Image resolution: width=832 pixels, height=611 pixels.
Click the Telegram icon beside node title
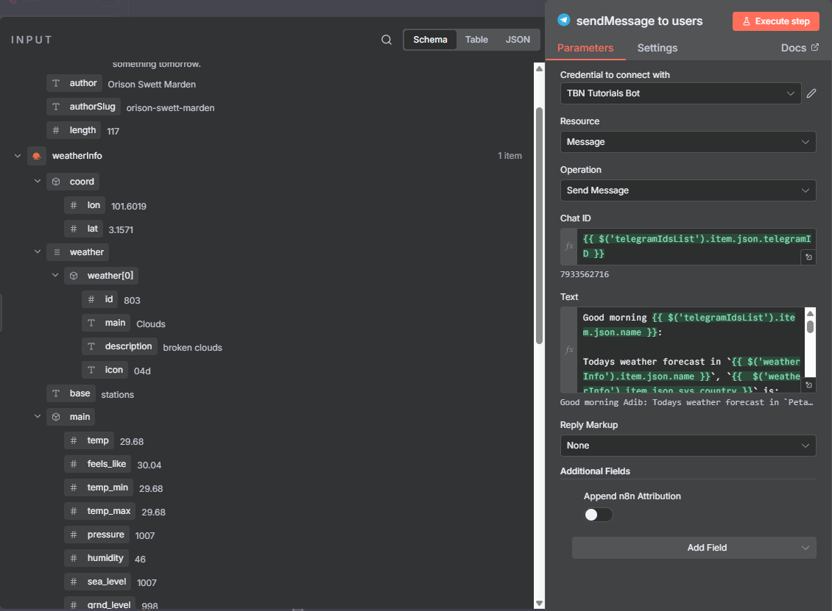click(x=564, y=21)
